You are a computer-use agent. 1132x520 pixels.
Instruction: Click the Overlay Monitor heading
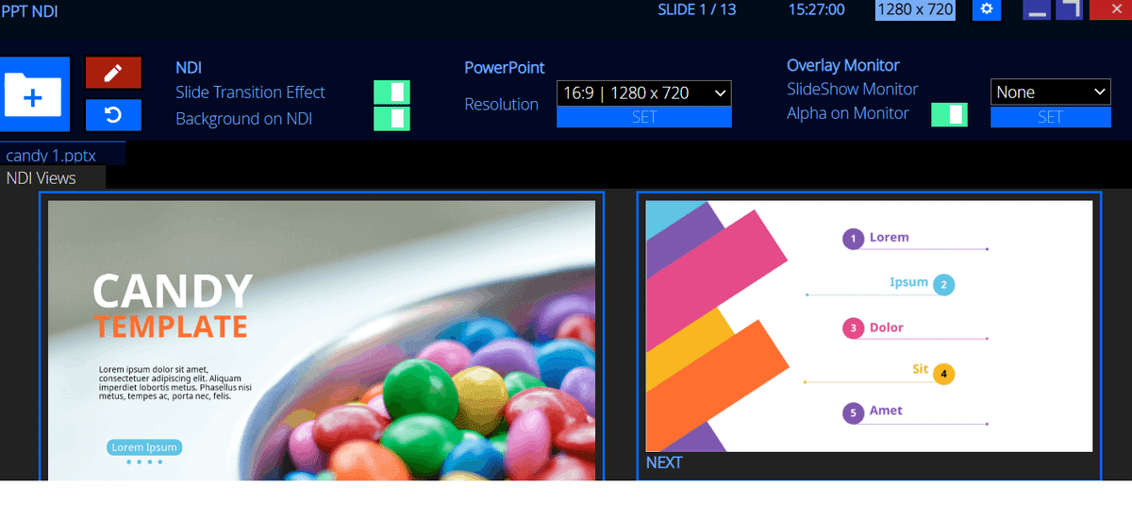(x=843, y=65)
